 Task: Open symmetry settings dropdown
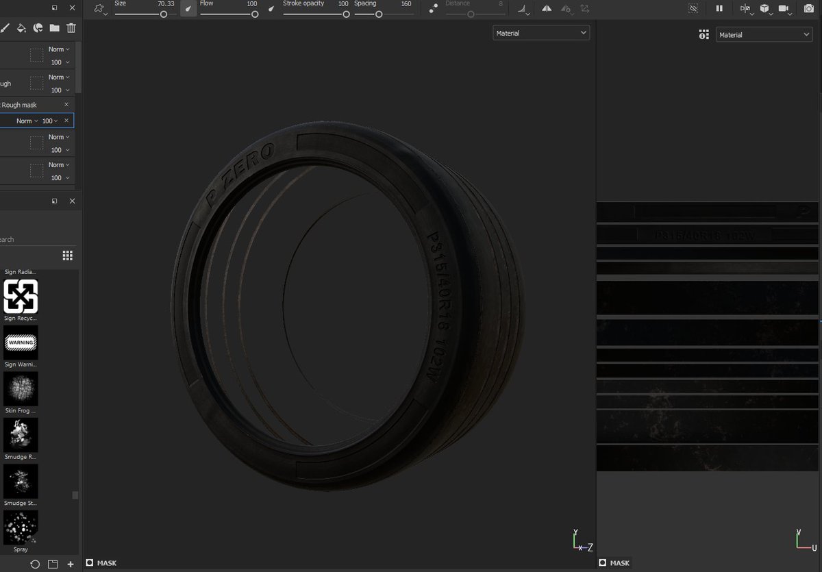click(566, 9)
